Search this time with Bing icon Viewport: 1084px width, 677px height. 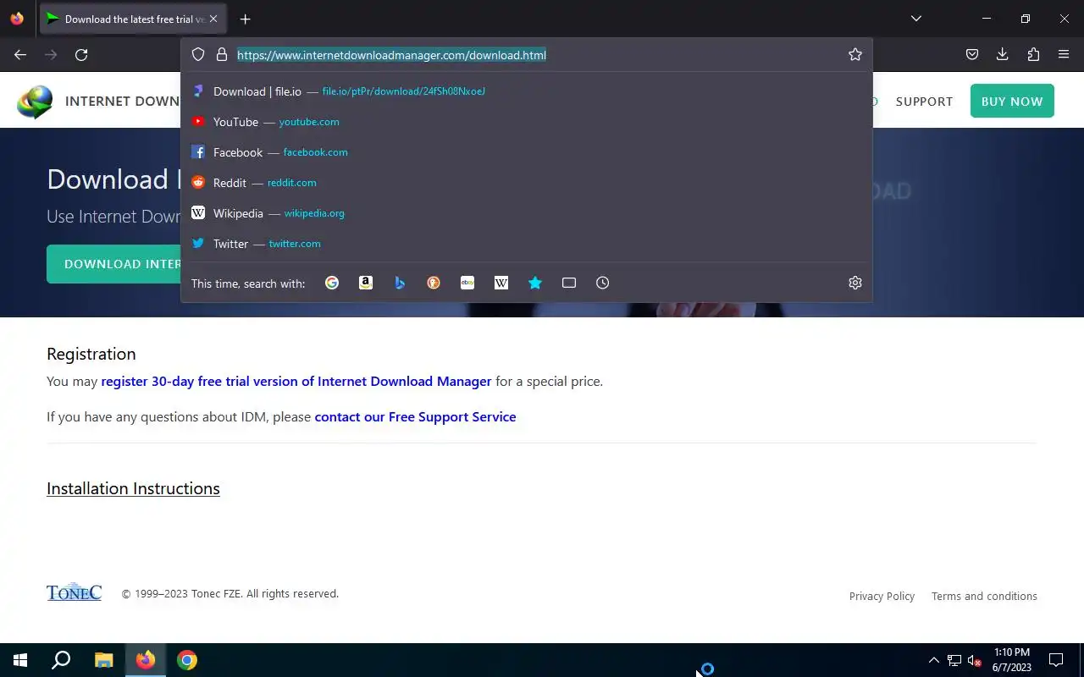[x=400, y=283]
